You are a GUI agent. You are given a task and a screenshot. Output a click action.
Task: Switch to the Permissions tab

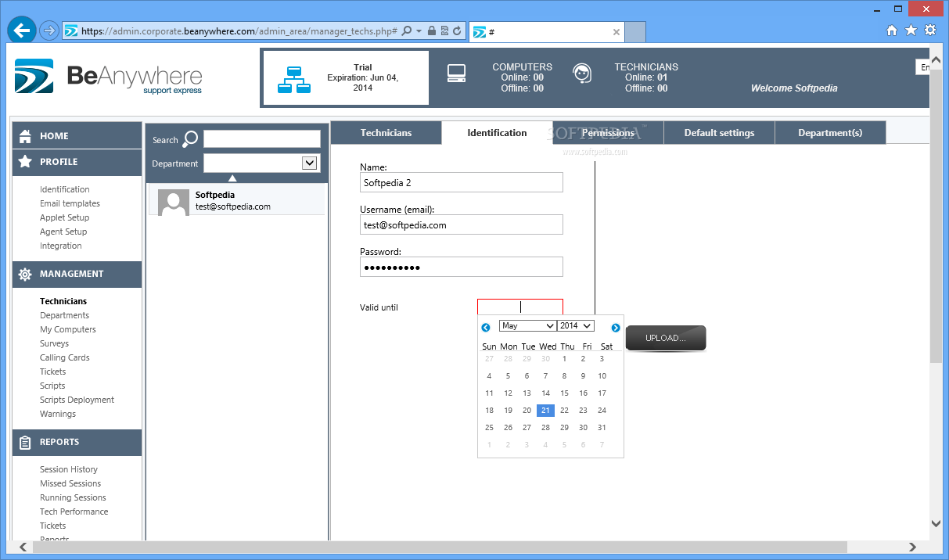click(608, 133)
